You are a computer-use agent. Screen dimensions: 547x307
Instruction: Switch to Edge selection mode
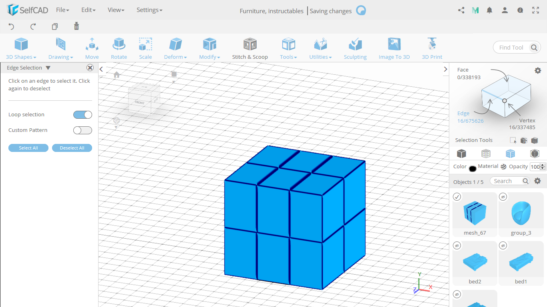tap(470, 117)
